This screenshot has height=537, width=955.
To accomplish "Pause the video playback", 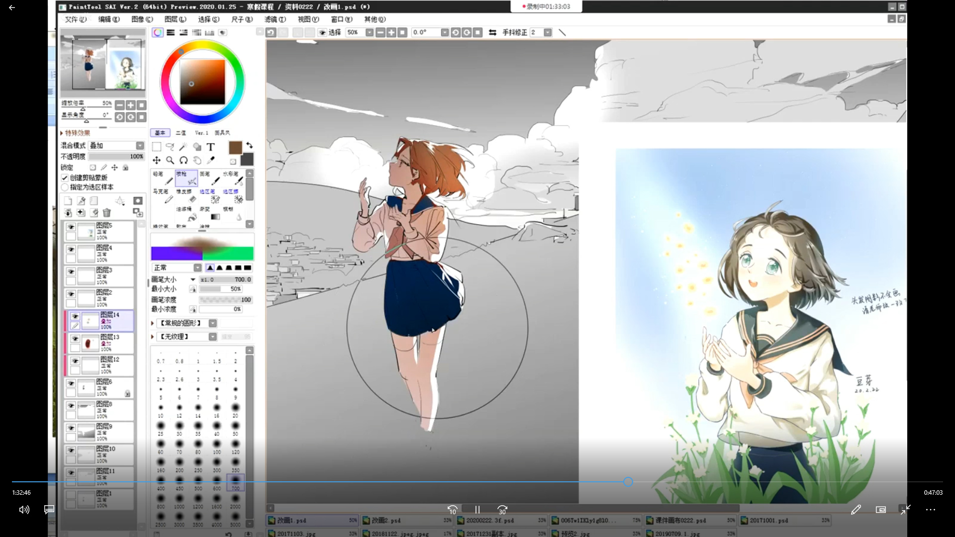I will point(477,510).
